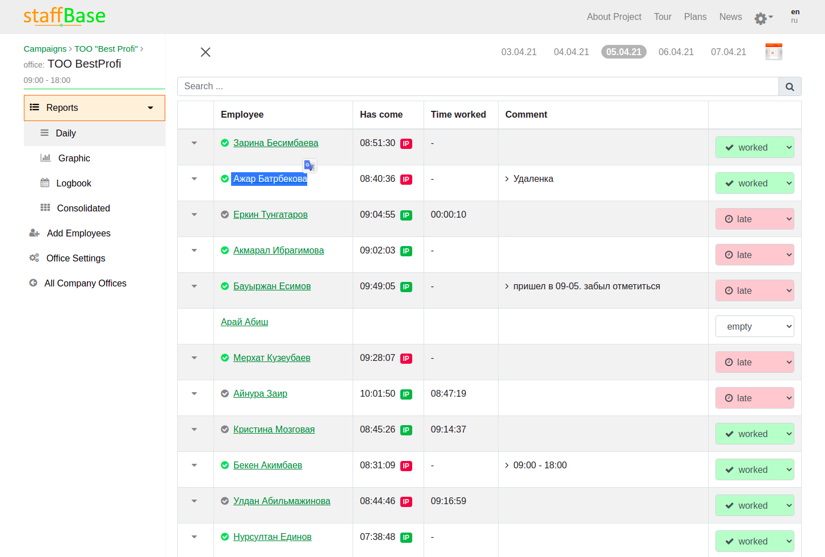
Task: Open the Tour page link
Action: [663, 16]
